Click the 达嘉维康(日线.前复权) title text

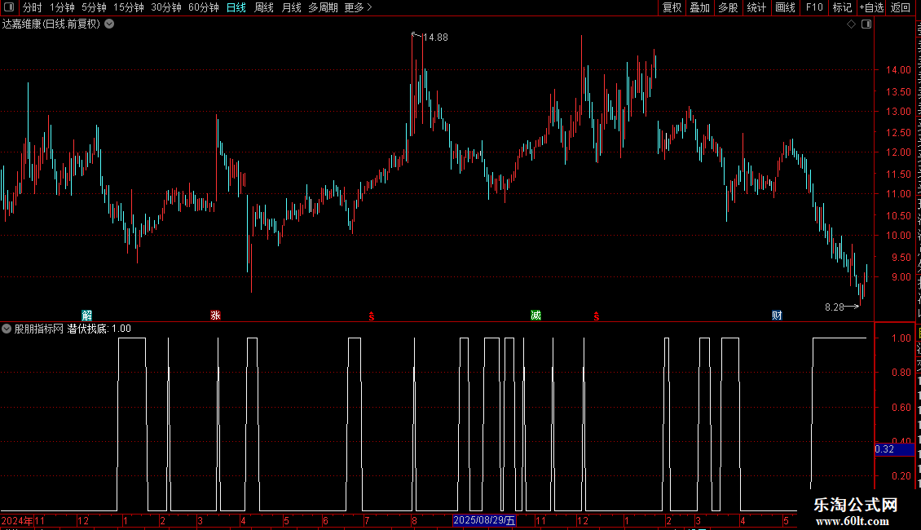[51, 24]
